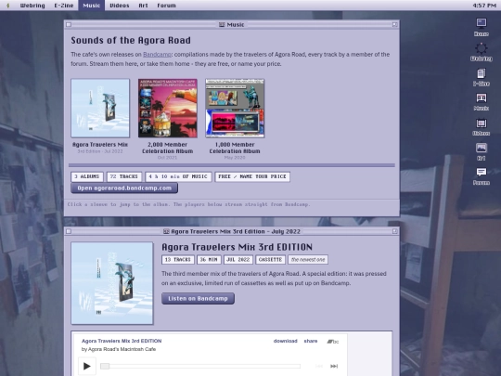501x376 pixels.
Task: Close the Agora Travelers Mix 3rd Edition window
Action: [x=69, y=231]
